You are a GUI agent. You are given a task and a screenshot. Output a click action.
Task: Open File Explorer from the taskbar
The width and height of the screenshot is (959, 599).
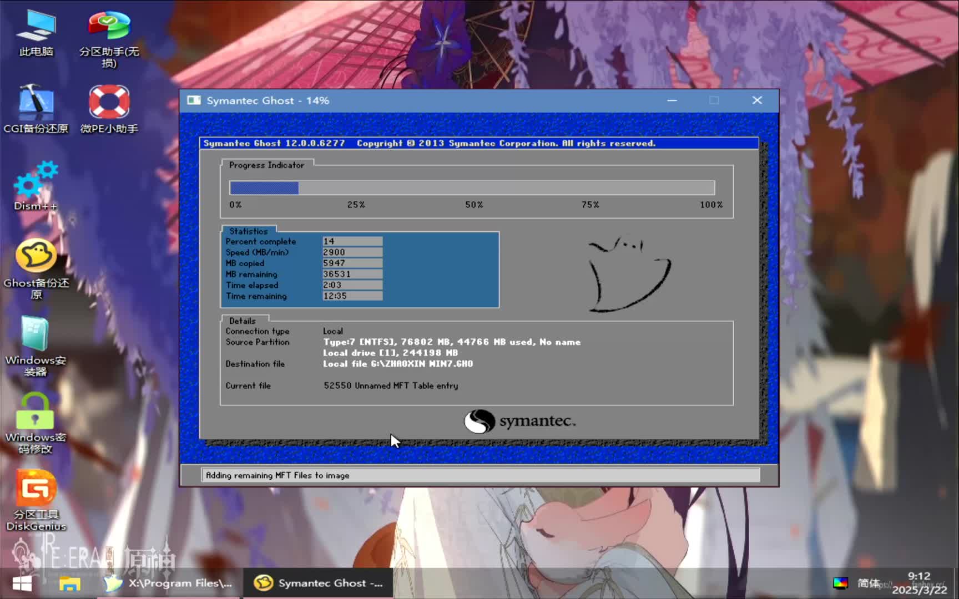(x=69, y=583)
